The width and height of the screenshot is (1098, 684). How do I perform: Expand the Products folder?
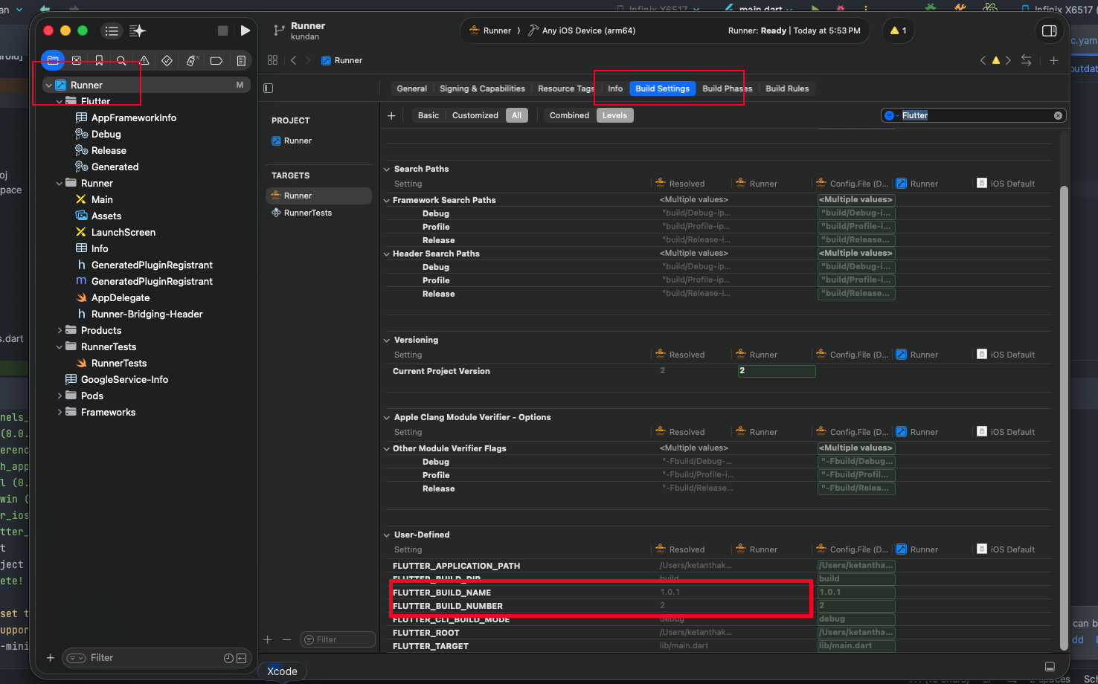coord(60,330)
